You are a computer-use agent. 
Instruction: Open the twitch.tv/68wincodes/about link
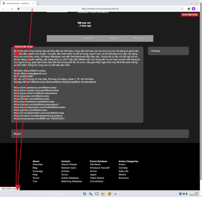(x=35, y=93)
